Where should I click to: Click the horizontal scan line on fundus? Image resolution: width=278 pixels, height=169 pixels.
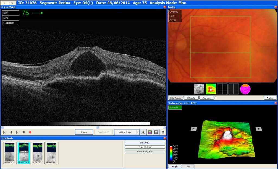220,53
